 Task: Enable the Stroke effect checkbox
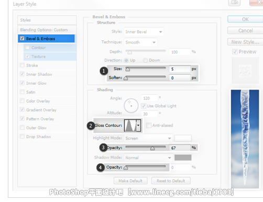(x=22, y=65)
